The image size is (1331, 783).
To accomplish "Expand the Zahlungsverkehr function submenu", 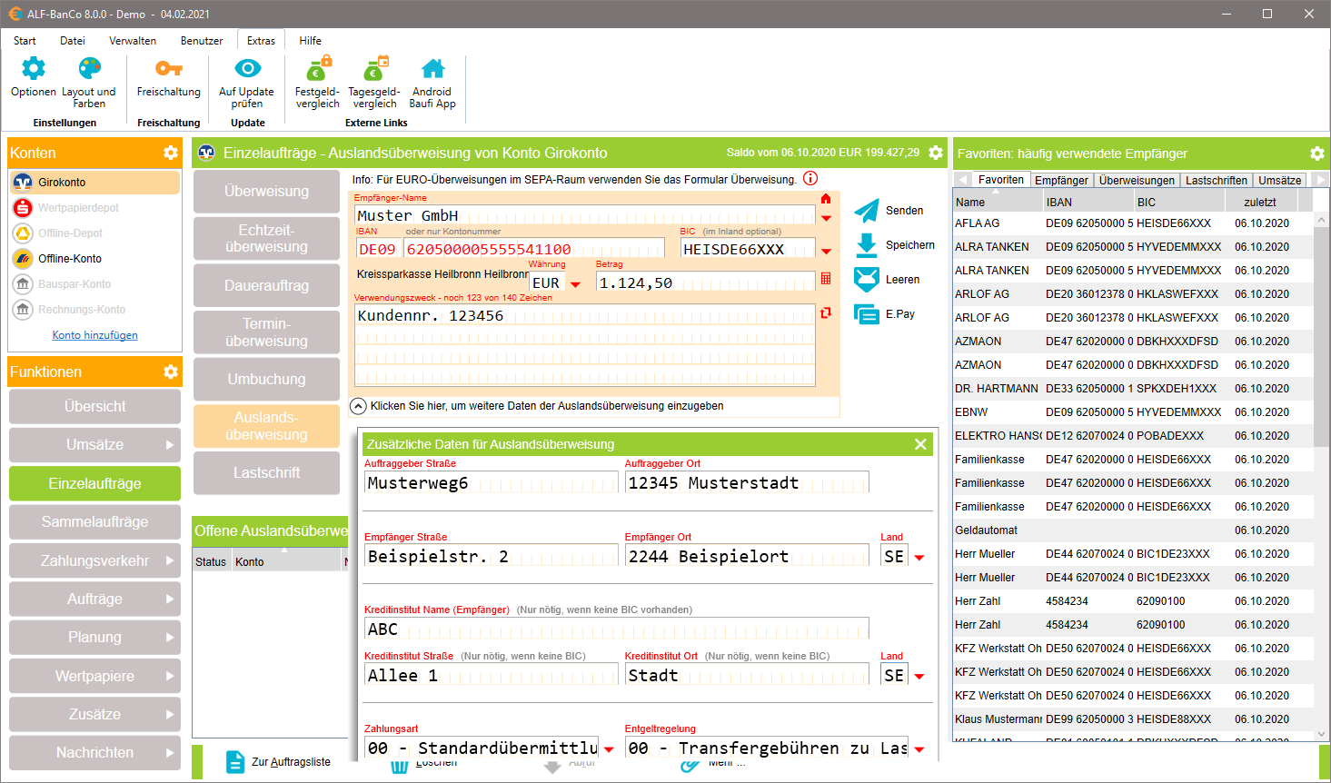I will tap(170, 560).
